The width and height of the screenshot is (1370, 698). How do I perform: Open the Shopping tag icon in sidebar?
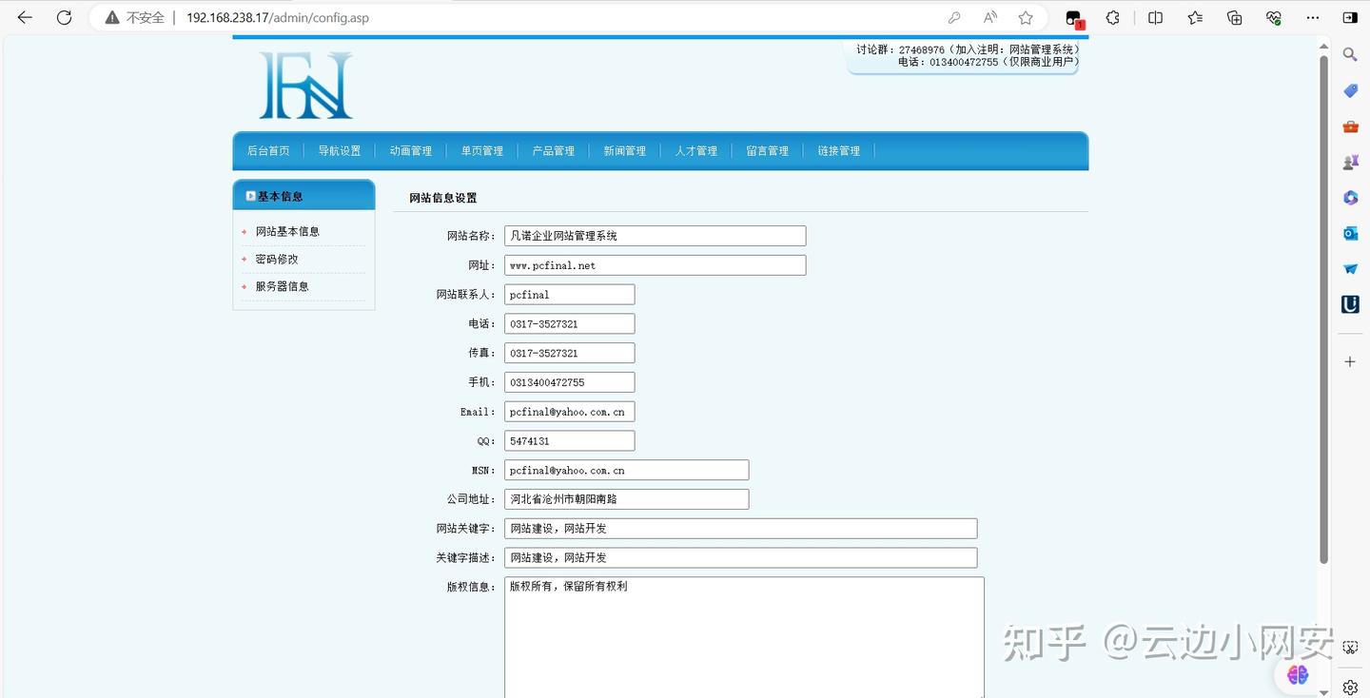1349,90
